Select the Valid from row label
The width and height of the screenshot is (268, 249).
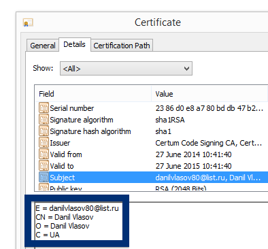point(66,154)
